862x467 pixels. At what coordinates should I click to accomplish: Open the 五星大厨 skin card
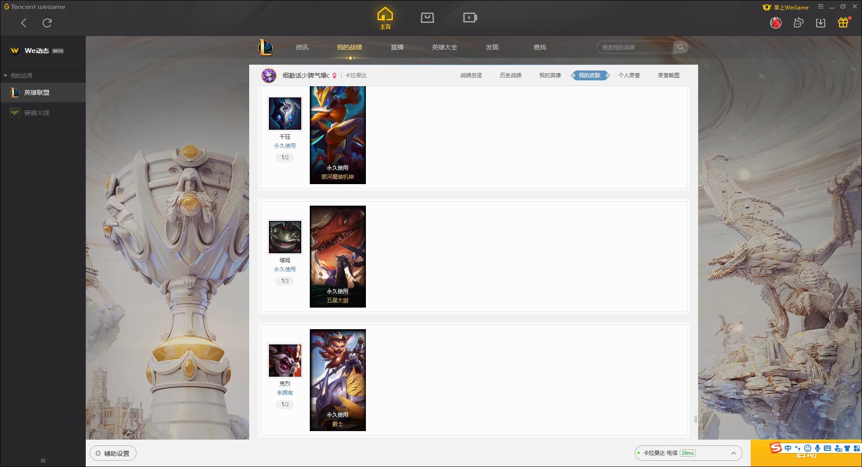coord(338,256)
